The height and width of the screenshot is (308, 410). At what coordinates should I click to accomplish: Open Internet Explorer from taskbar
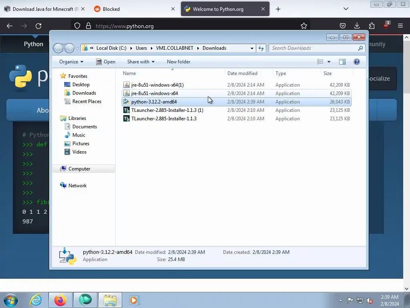coord(36,300)
